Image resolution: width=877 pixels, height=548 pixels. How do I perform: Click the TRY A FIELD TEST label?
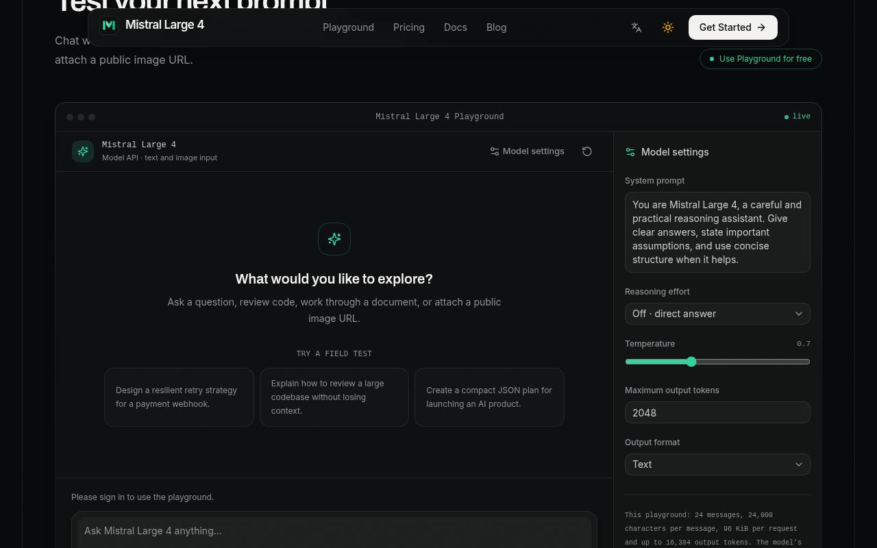[x=334, y=353]
